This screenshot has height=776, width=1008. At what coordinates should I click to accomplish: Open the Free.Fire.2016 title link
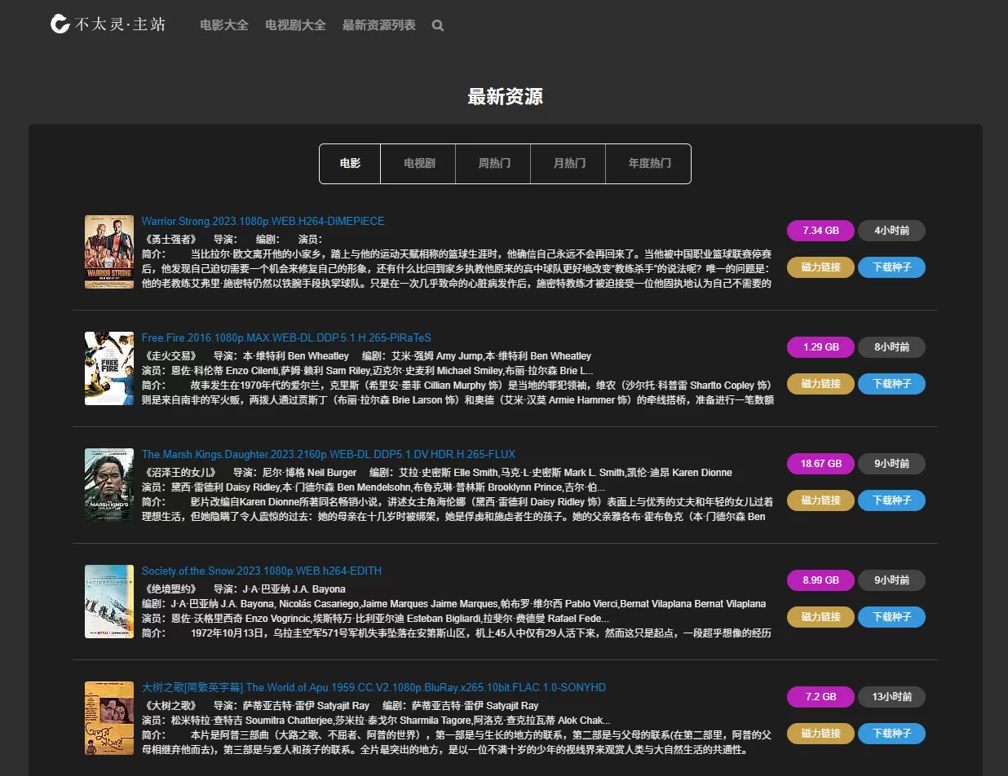[x=285, y=337]
